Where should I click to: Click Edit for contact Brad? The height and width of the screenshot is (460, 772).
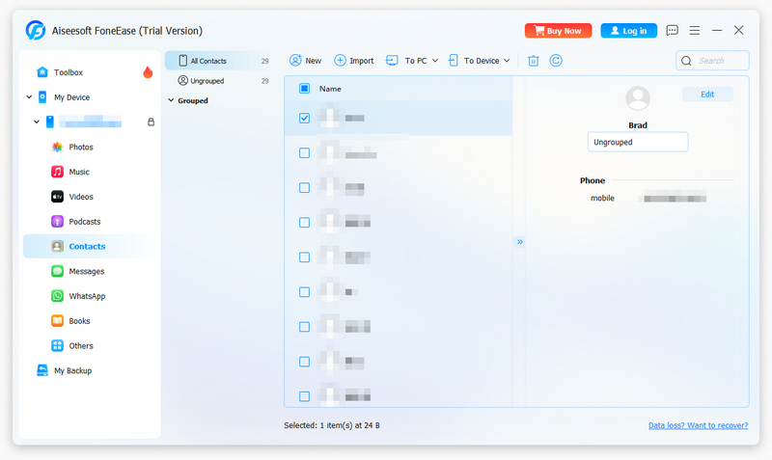pos(707,95)
